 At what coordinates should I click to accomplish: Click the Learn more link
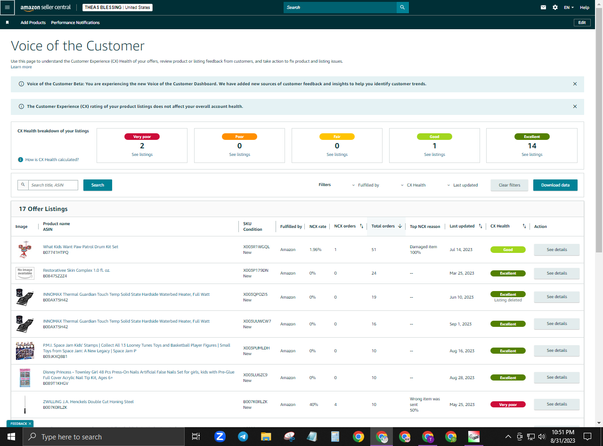[21, 67]
